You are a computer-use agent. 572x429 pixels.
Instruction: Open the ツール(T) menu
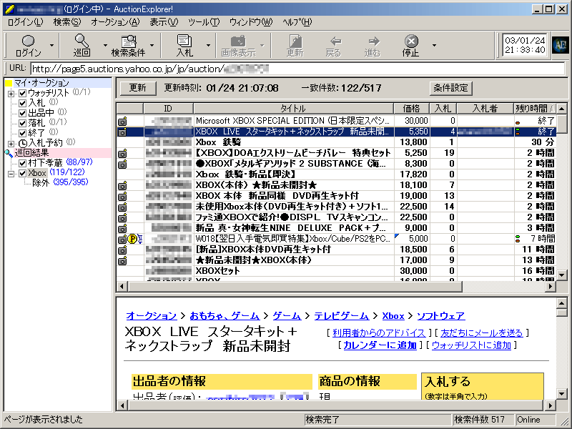pos(204,22)
